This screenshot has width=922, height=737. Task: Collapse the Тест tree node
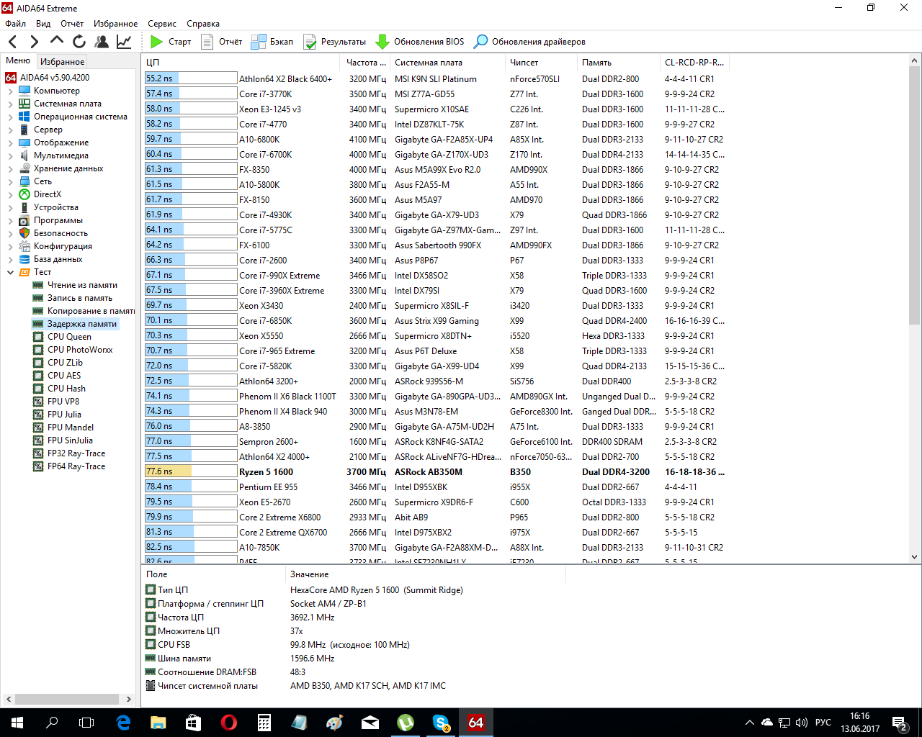click(x=10, y=273)
